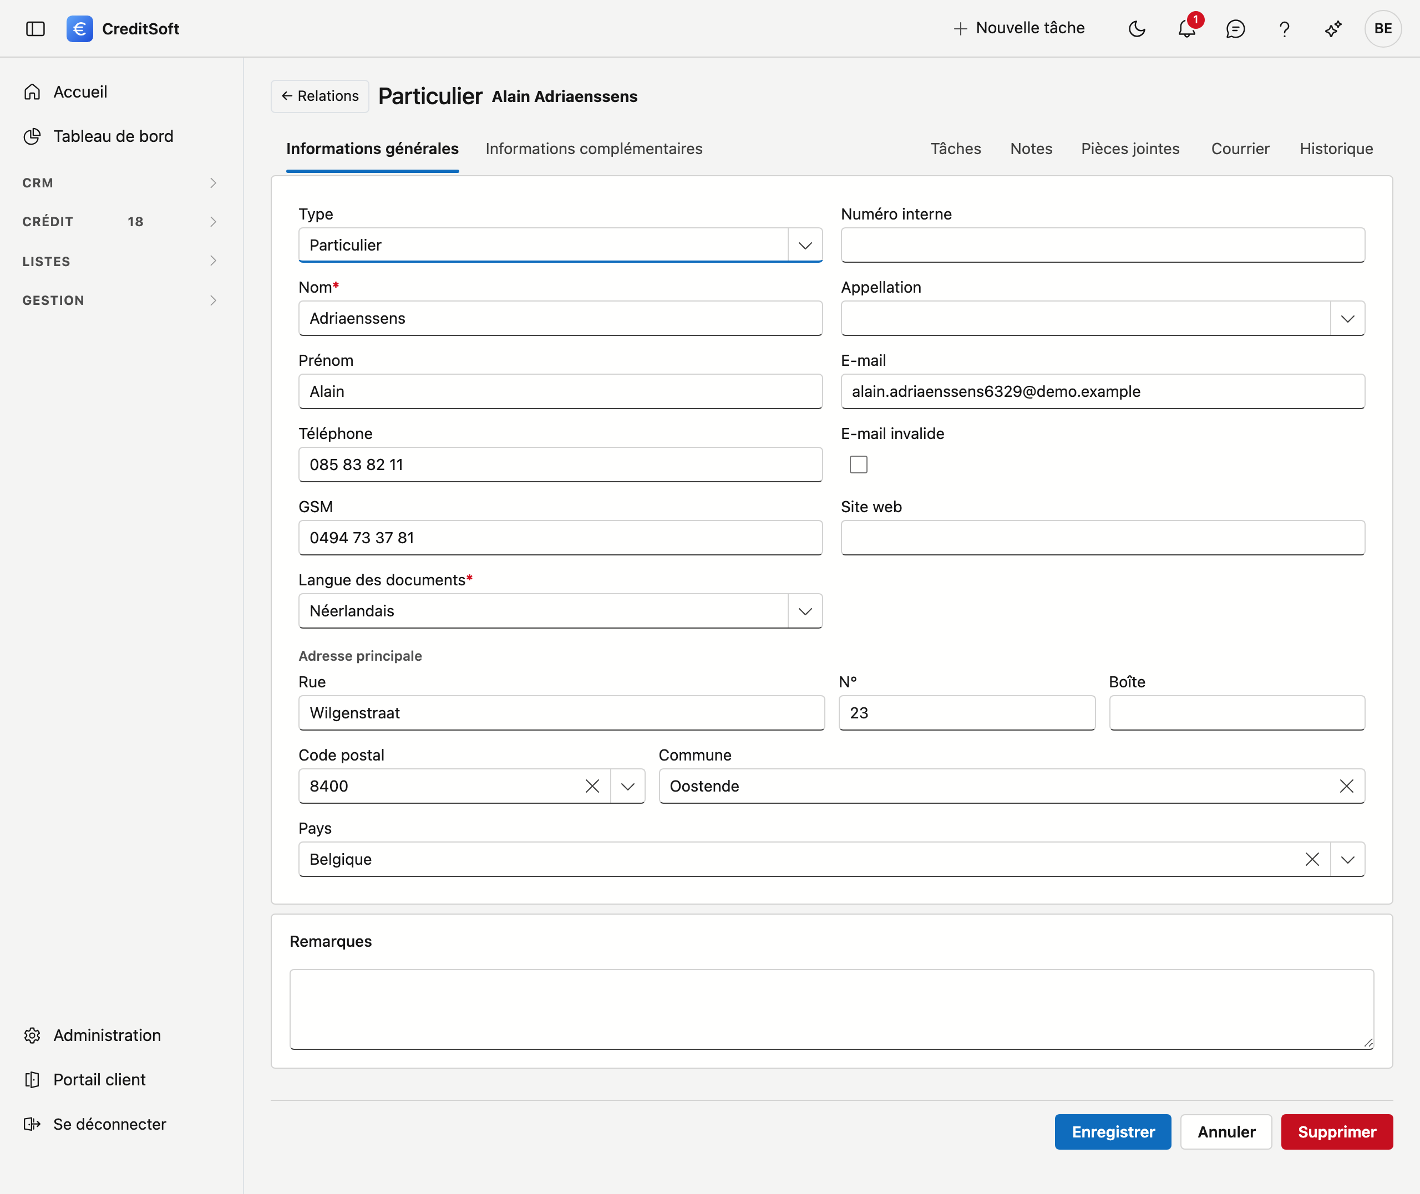Viewport: 1420px width, 1194px height.
Task: Click the CRÉDIT badge count 18
Action: click(135, 222)
